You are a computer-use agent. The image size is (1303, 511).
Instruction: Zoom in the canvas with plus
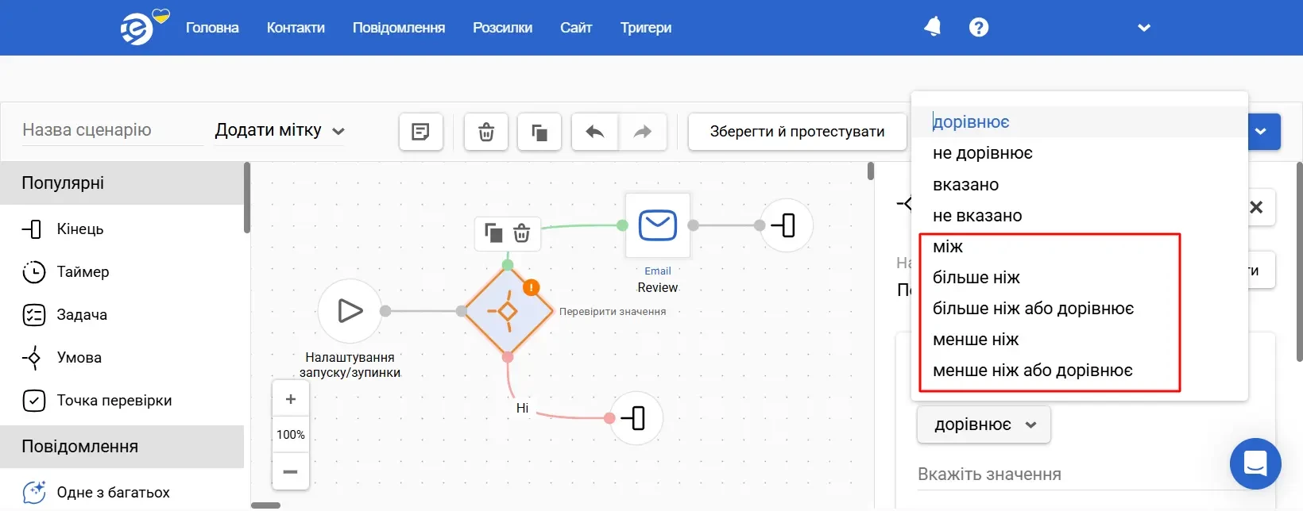[x=291, y=399]
